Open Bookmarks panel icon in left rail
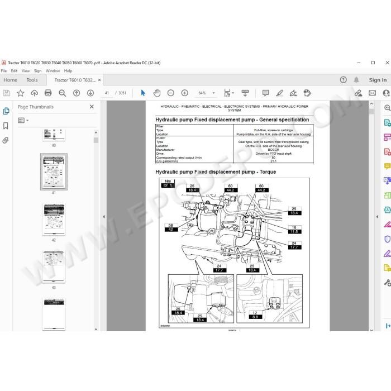391x391 pixels. 6,126
